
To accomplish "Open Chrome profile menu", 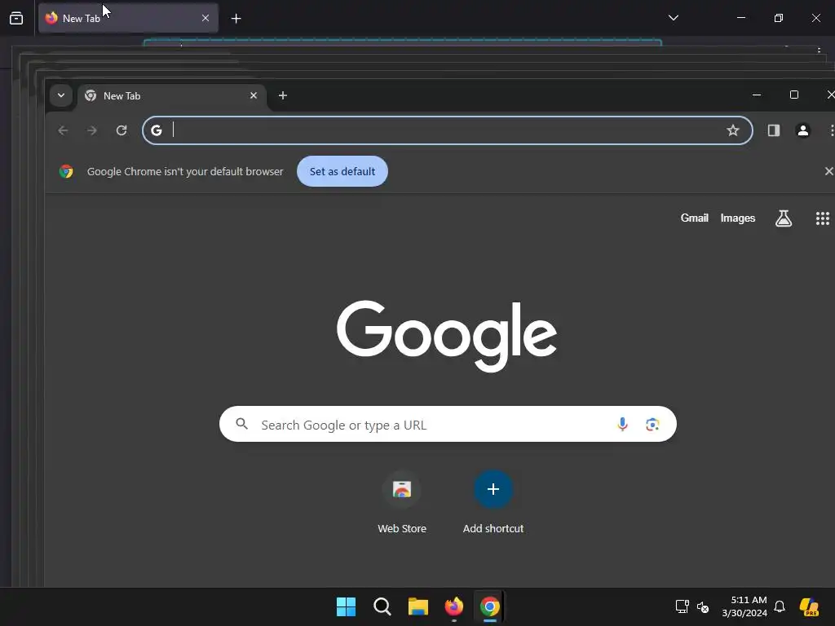I will tap(803, 130).
